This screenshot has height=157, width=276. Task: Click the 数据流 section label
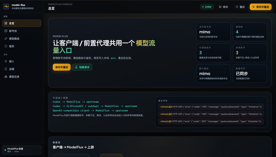56,142
